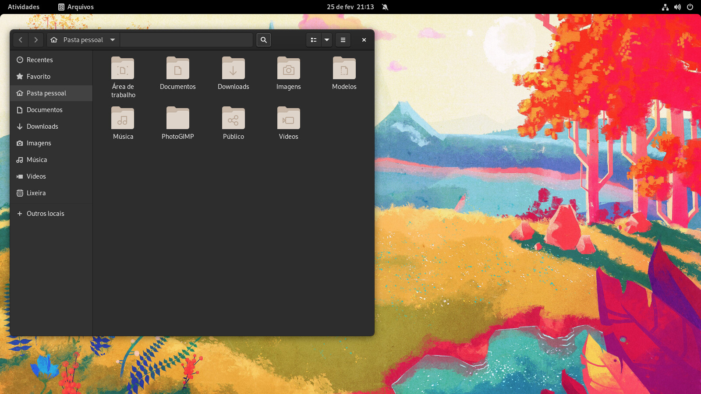Click the search magnifier button
Screen dimensions: 701x394
click(264, 40)
